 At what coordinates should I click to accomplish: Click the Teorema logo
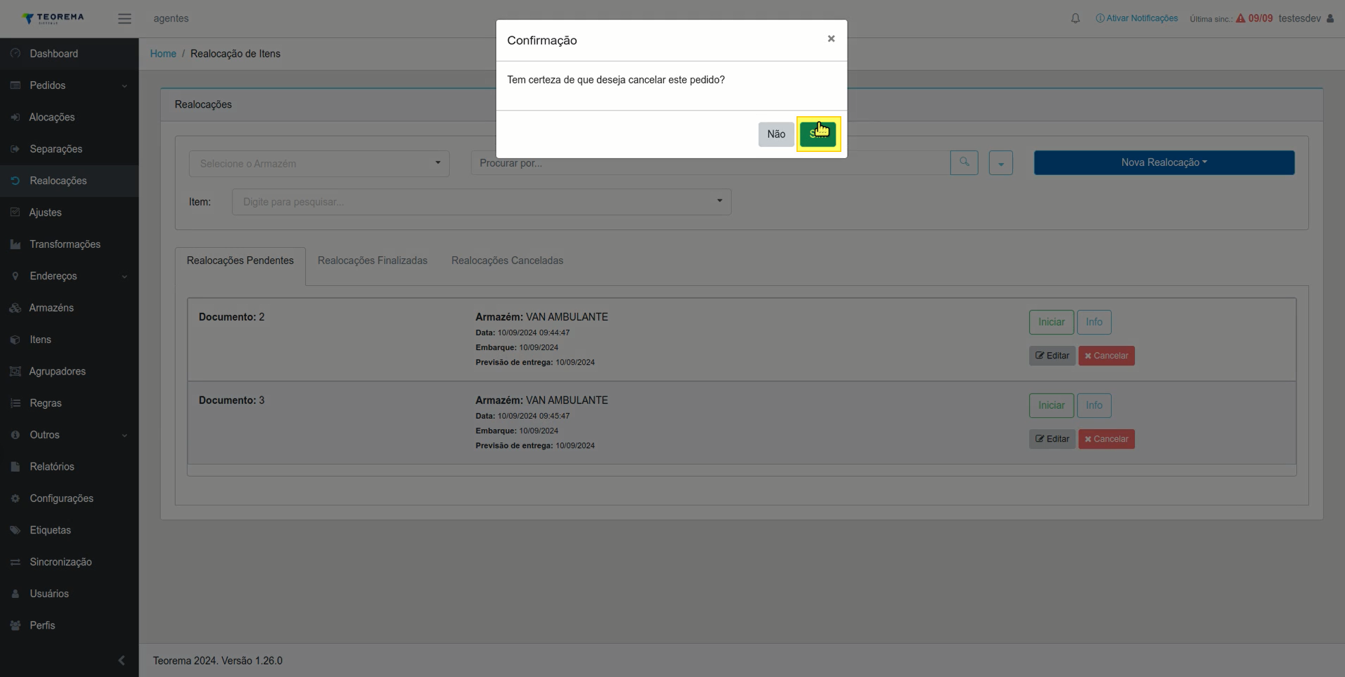[x=53, y=18]
